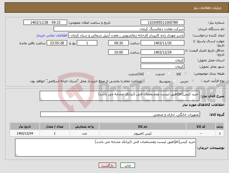Click the شرح کلی نیاز text area
This screenshot has width=229, height=173.
[x=120, y=96]
